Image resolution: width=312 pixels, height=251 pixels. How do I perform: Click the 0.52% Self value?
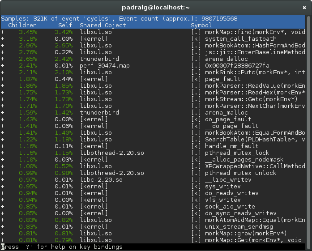coord(64,166)
